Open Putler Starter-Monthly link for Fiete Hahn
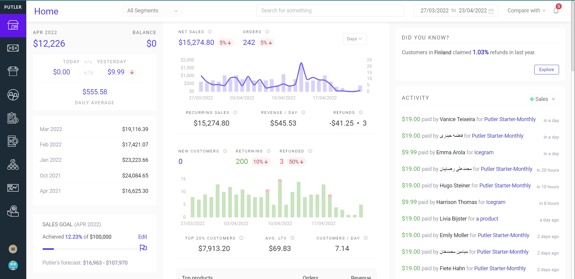 point(500,268)
